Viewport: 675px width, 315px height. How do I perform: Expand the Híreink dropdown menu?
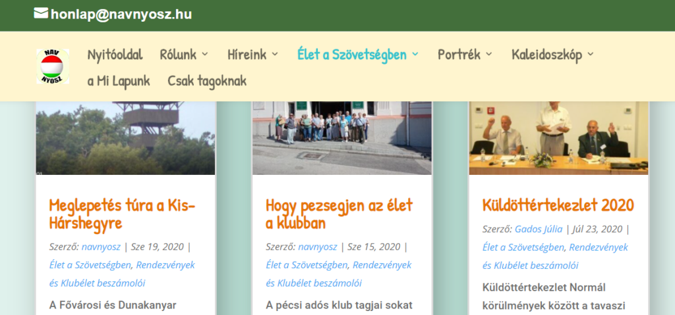[275, 55]
